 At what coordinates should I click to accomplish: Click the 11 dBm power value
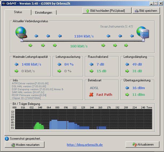click(x=139, y=94)
